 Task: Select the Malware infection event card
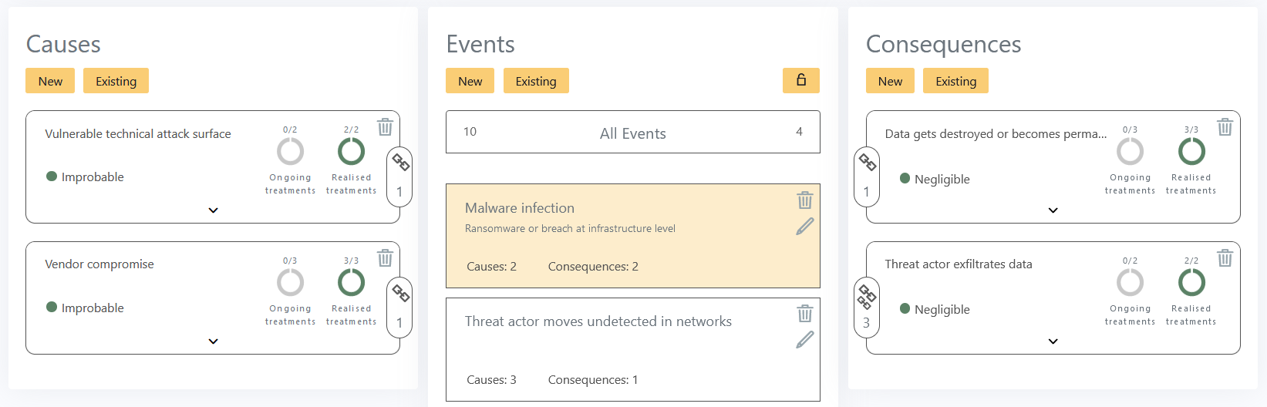[633, 236]
